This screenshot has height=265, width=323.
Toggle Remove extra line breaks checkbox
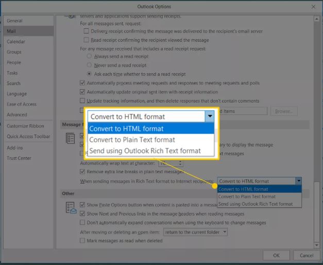pos(82,171)
